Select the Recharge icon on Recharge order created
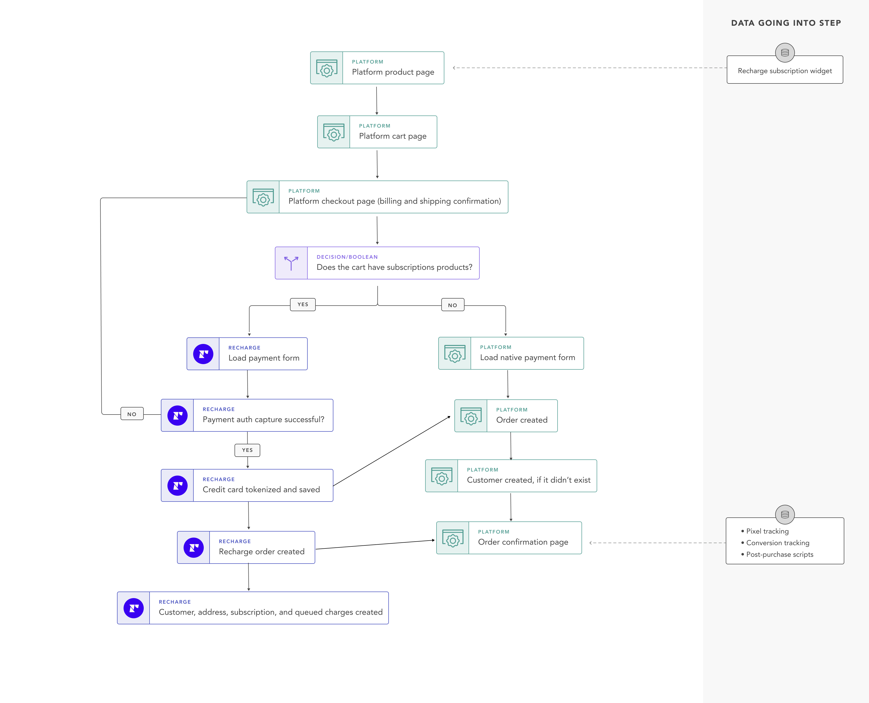This screenshot has width=869, height=703. tap(193, 547)
